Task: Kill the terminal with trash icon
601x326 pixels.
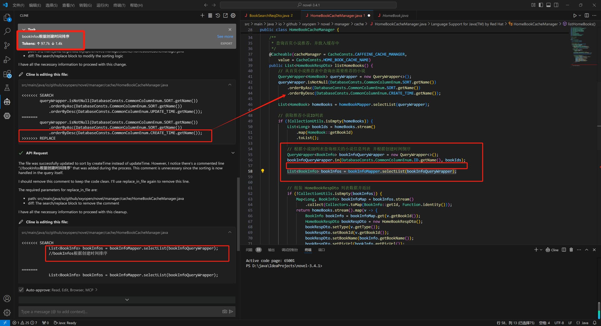Action: [x=571, y=250]
